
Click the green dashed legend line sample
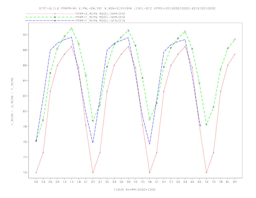click(50, 17)
